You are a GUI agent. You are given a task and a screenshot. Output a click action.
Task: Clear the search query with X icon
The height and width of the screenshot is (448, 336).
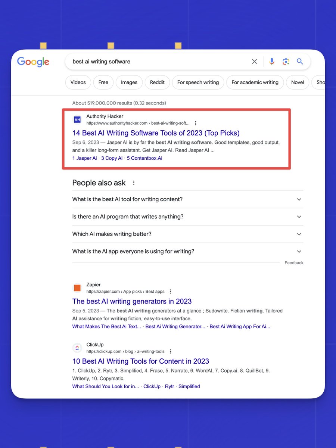point(254,62)
